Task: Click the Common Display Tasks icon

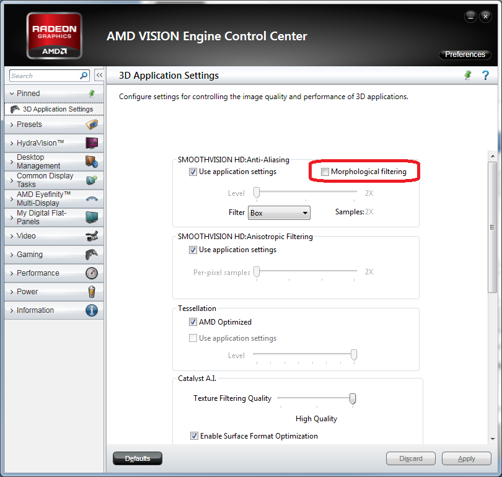Action: click(92, 180)
